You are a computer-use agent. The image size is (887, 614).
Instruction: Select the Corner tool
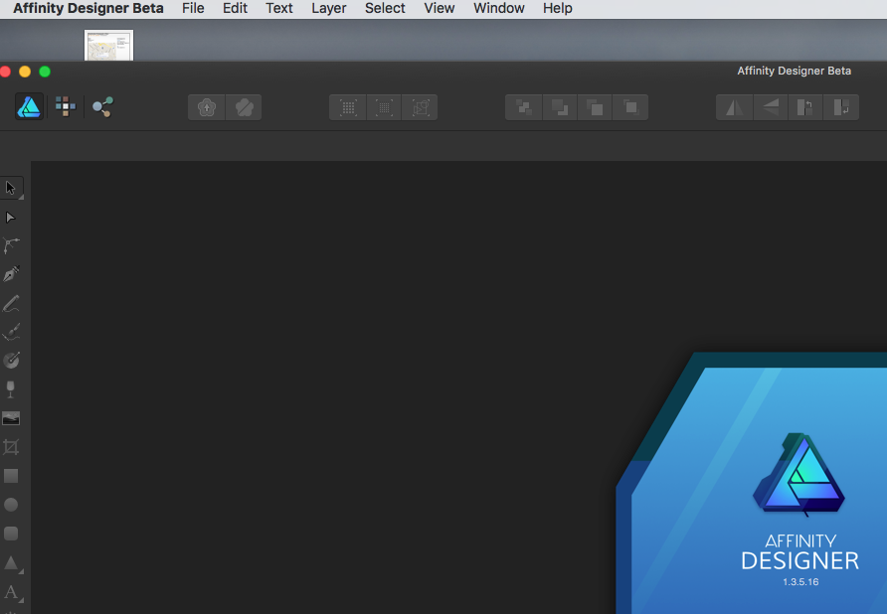point(11,245)
